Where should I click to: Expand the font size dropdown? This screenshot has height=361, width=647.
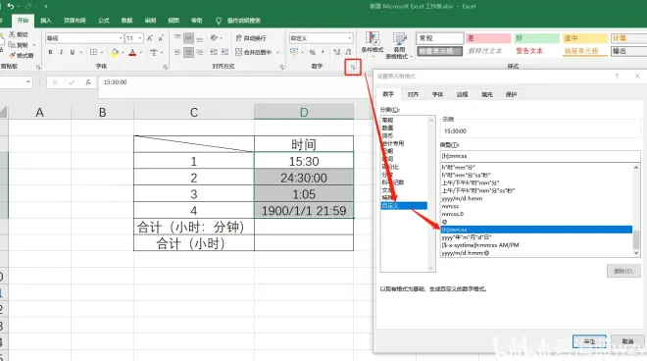pos(140,38)
